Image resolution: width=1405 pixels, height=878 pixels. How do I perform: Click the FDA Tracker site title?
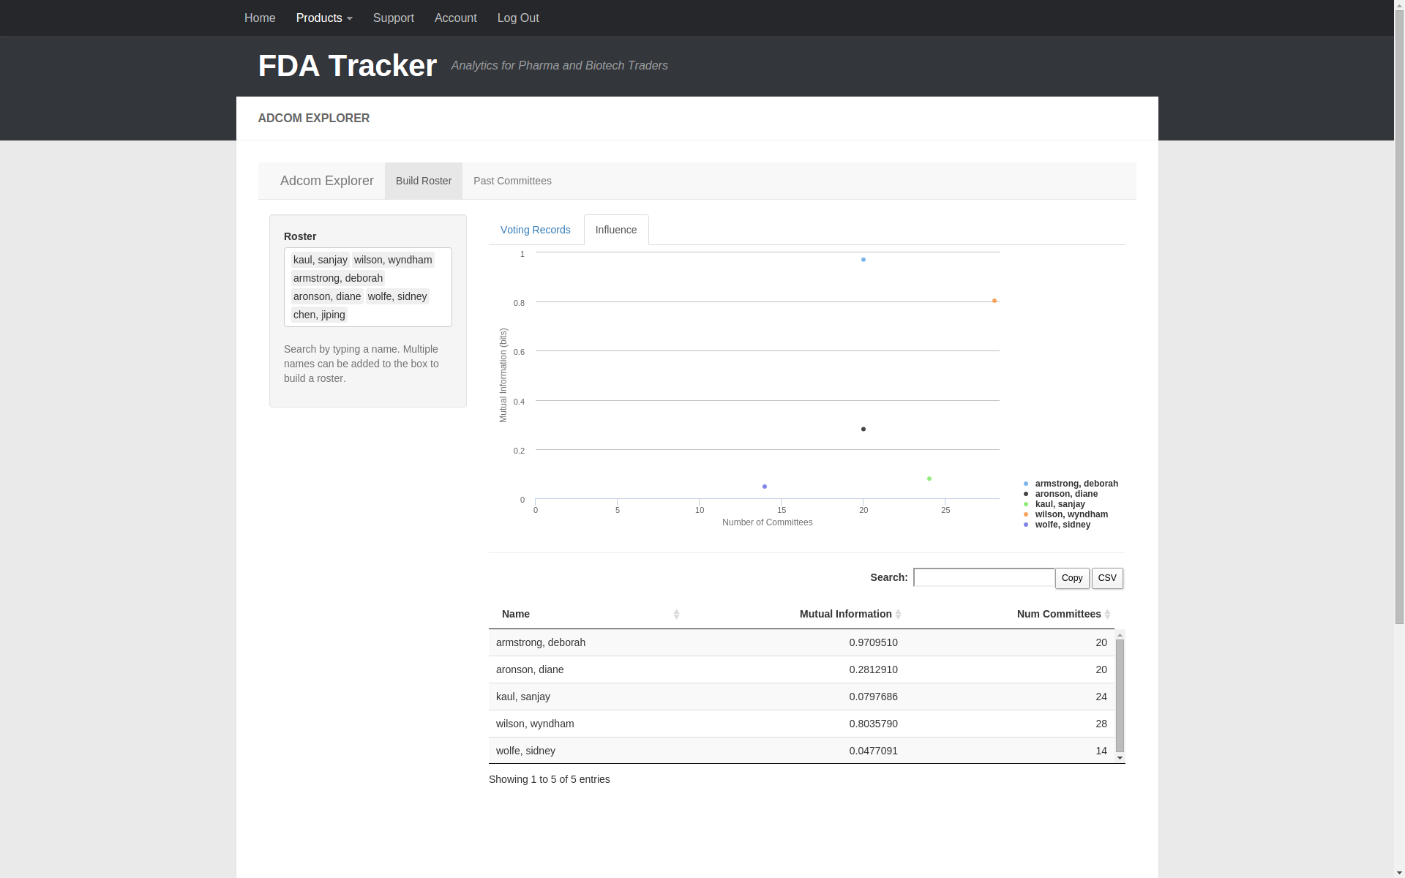(x=348, y=66)
